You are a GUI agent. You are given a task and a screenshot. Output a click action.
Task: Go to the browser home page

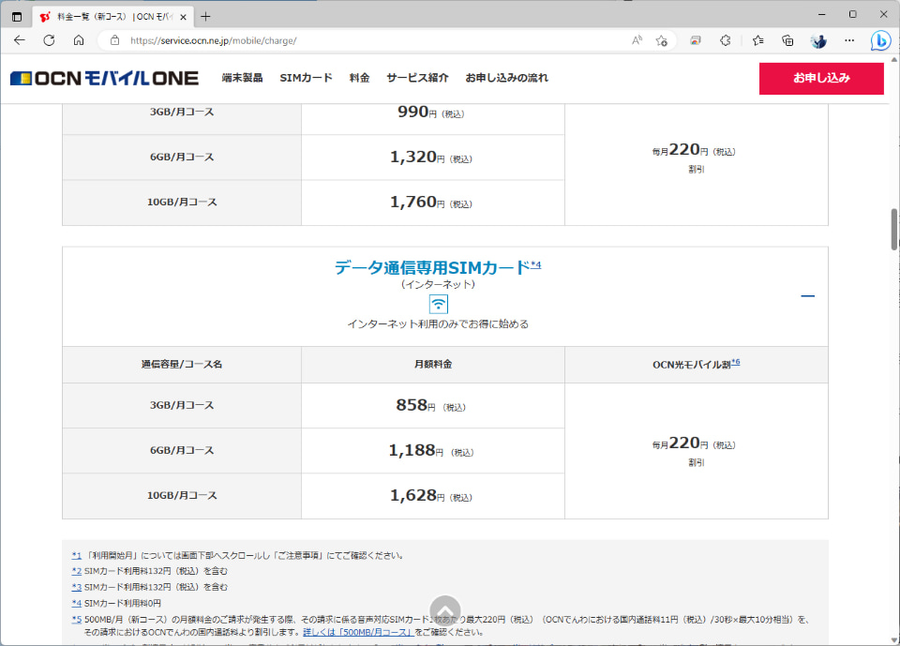tap(79, 42)
